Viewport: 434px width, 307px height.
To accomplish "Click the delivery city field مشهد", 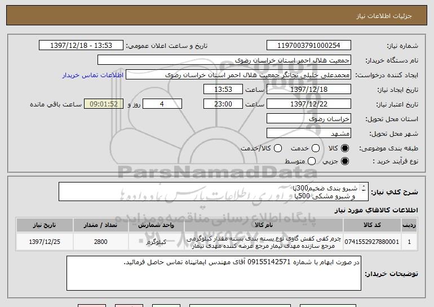I will click(x=309, y=134).
